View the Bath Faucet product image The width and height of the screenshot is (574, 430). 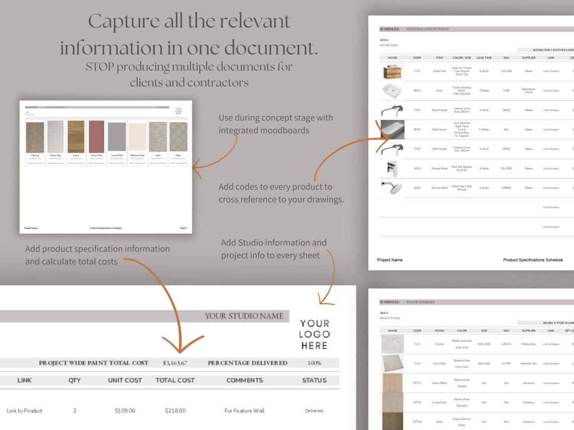pyautogui.click(x=393, y=129)
